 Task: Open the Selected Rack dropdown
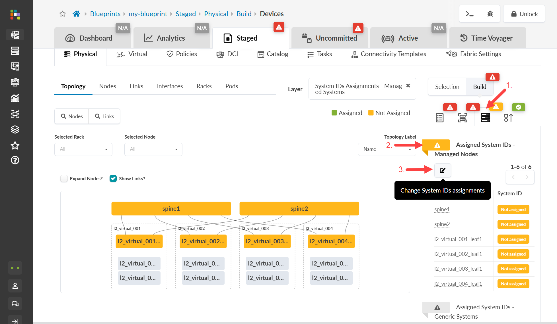point(83,149)
